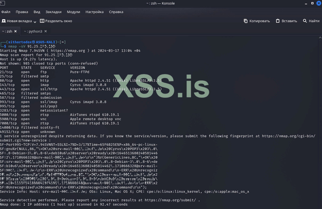Screen dimensions: 322x209
Task: Open the Вид menu
Action: click(37, 12)
